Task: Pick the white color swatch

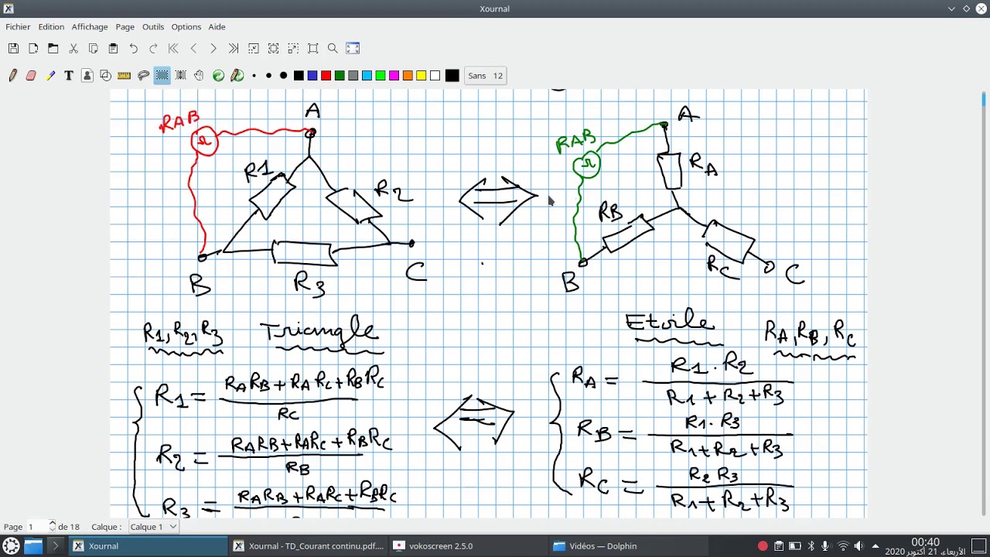Action: (x=435, y=76)
